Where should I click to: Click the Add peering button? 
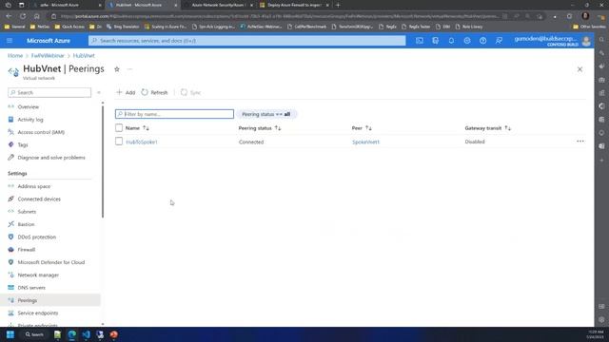click(x=126, y=92)
